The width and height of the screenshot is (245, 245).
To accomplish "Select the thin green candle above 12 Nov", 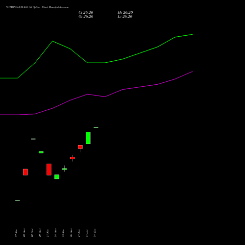I will coord(33,139).
